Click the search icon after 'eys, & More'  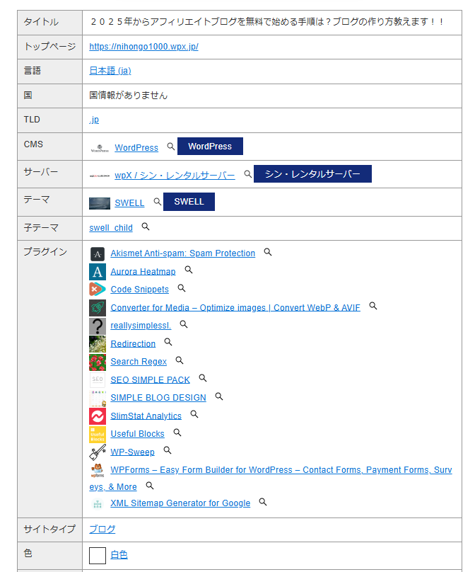[x=150, y=486]
